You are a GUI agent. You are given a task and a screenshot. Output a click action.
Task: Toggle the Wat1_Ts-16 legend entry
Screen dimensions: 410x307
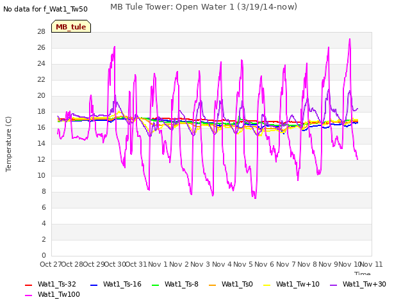116,284
